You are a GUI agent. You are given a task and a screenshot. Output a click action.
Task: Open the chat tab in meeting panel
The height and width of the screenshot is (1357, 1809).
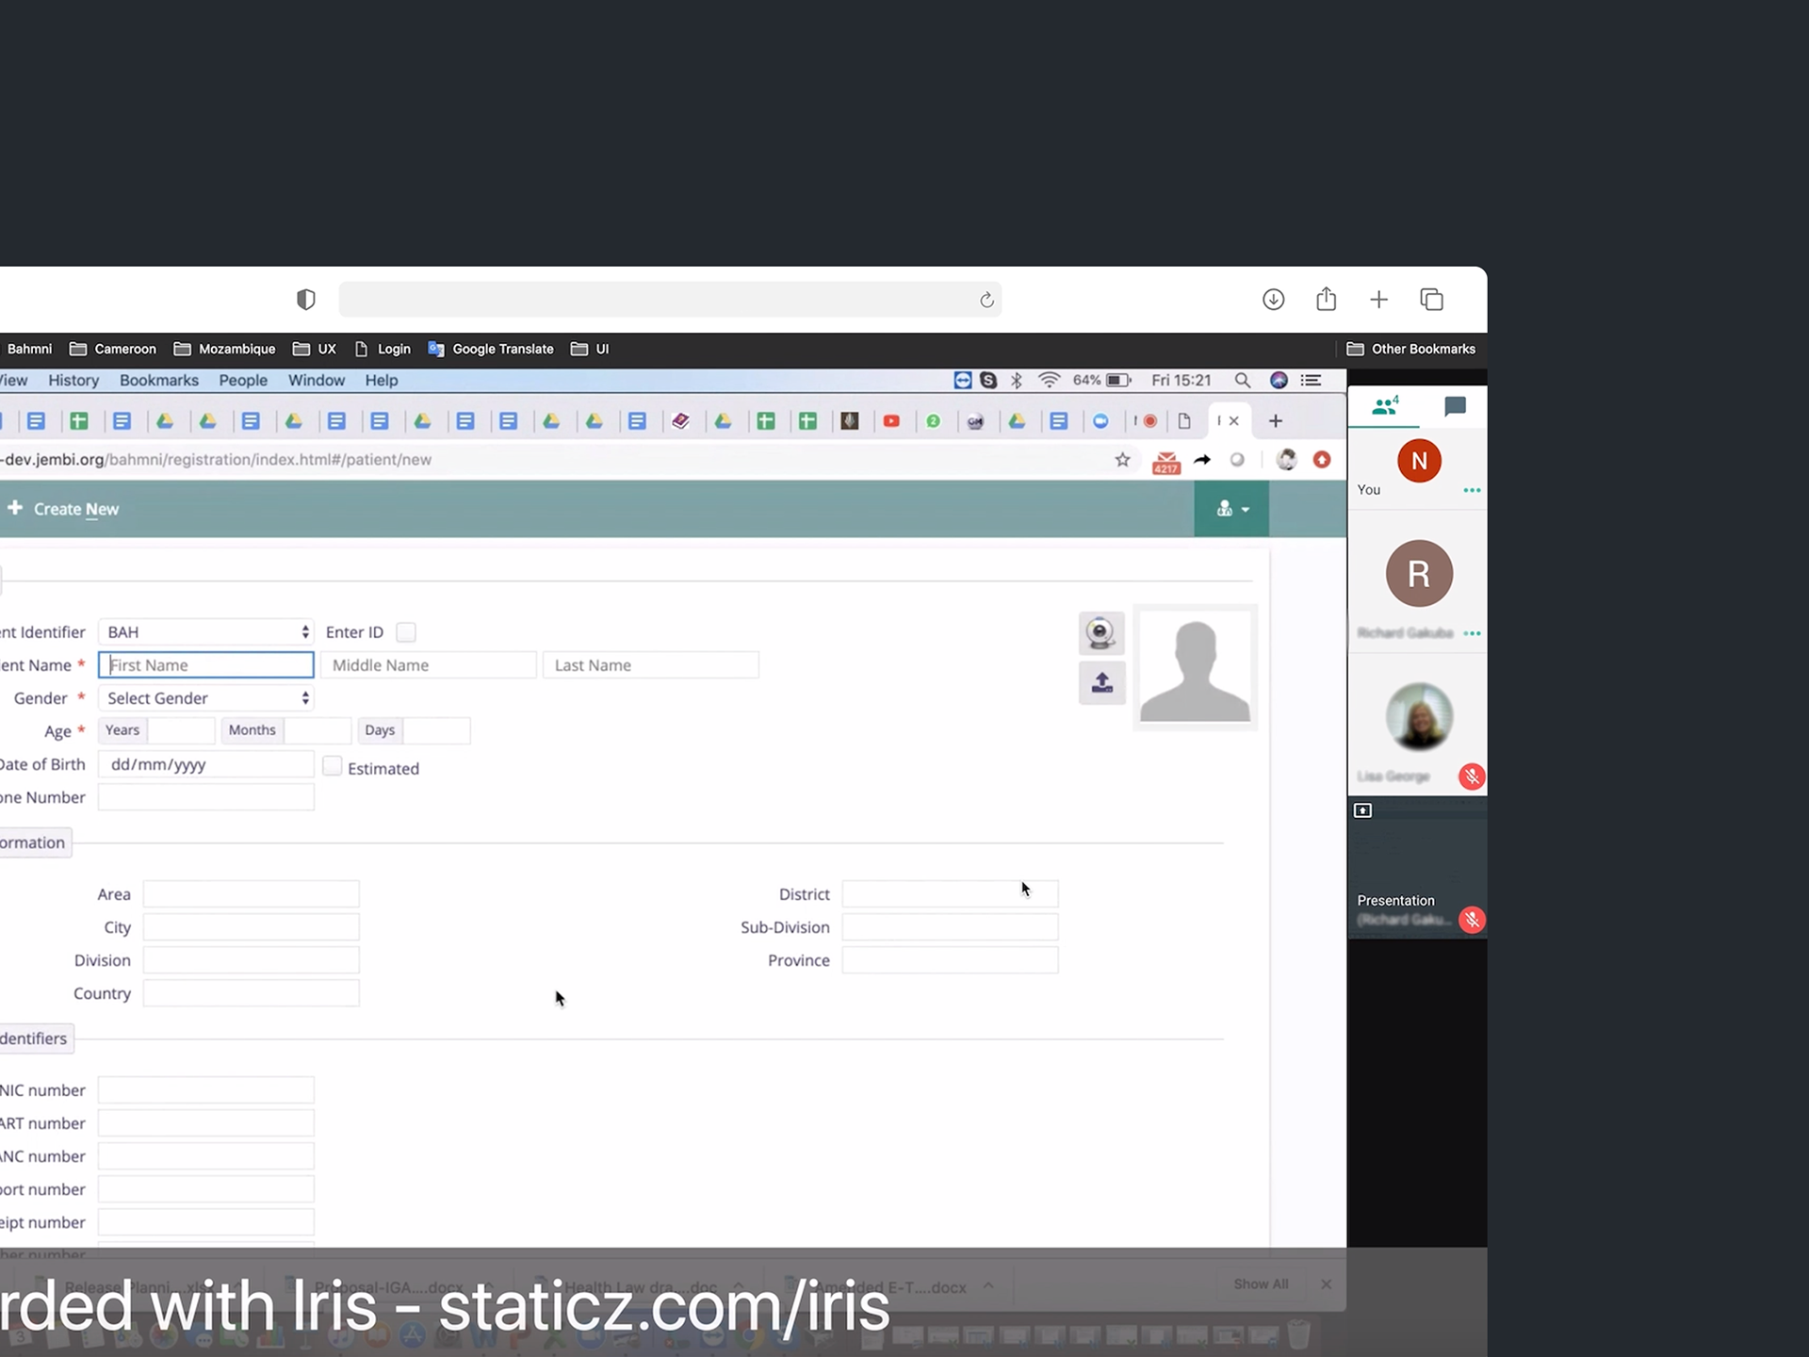point(1455,406)
